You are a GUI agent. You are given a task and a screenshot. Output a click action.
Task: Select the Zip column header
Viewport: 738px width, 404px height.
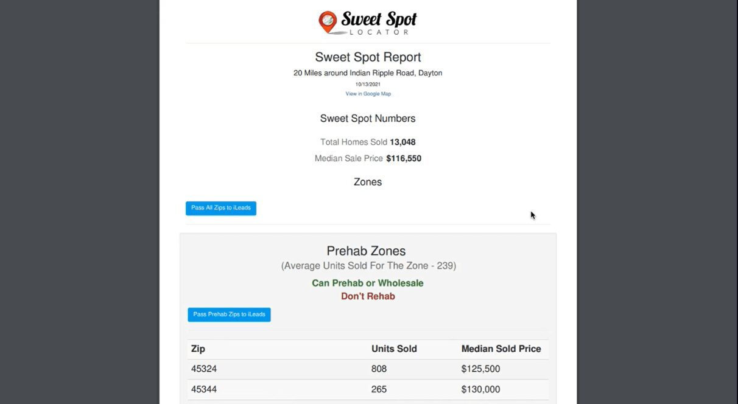coord(198,349)
